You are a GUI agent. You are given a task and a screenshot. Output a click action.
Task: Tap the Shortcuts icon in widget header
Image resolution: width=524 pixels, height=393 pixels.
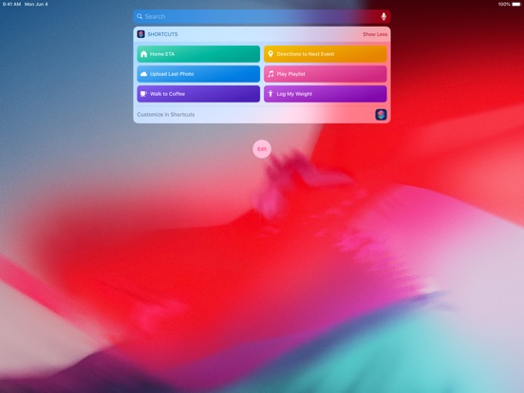tap(141, 34)
